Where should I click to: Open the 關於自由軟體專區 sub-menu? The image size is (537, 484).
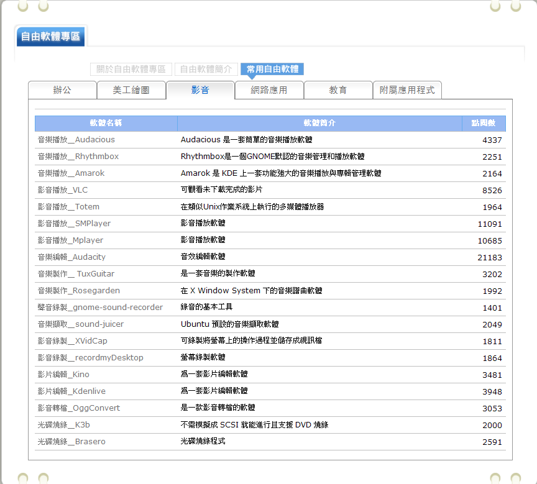(131, 69)
